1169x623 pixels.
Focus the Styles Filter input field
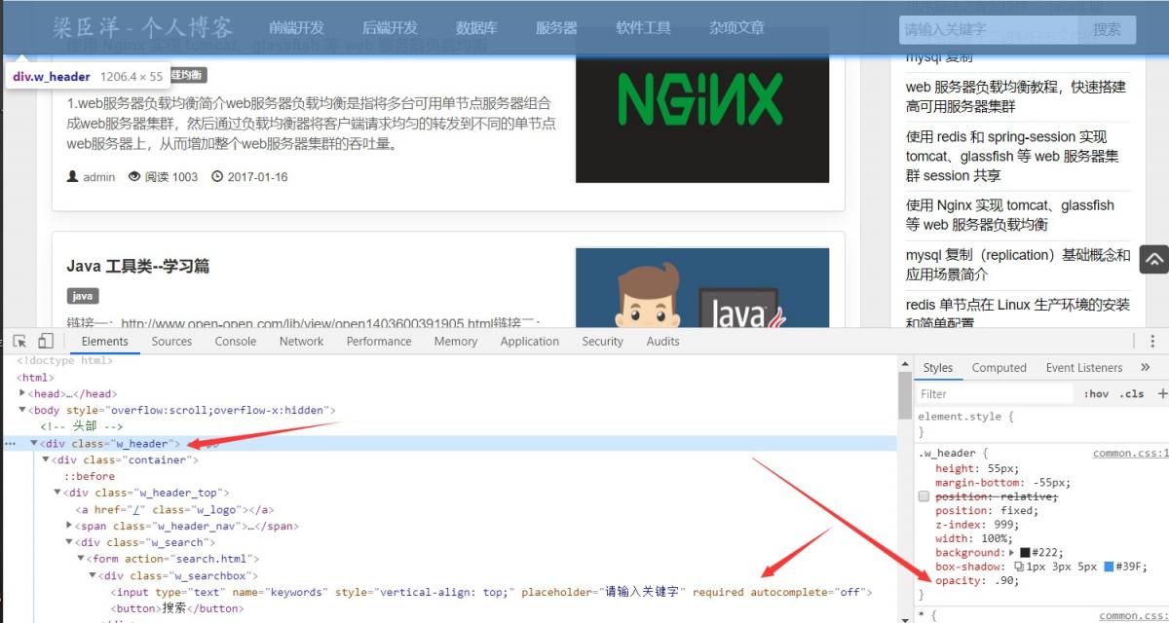[995, 394]
